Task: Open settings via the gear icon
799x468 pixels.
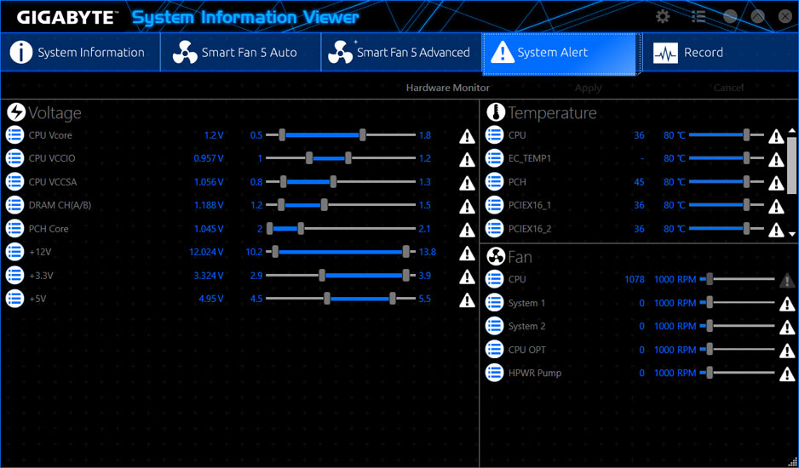Action: point(663,16)
